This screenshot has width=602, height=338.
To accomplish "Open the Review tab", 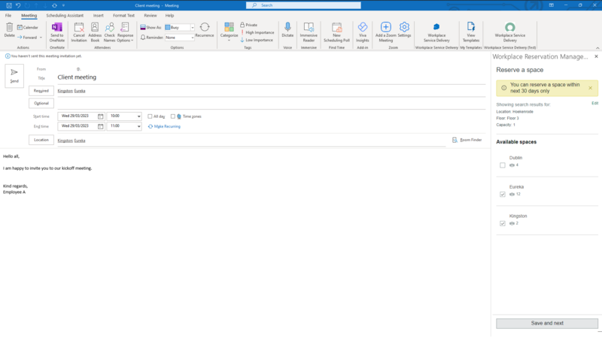I will click(x=150, y=15).
